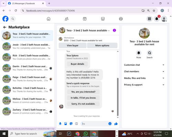Send quick reply 'Sorry, it's not available.'

[x=83, y=104]
